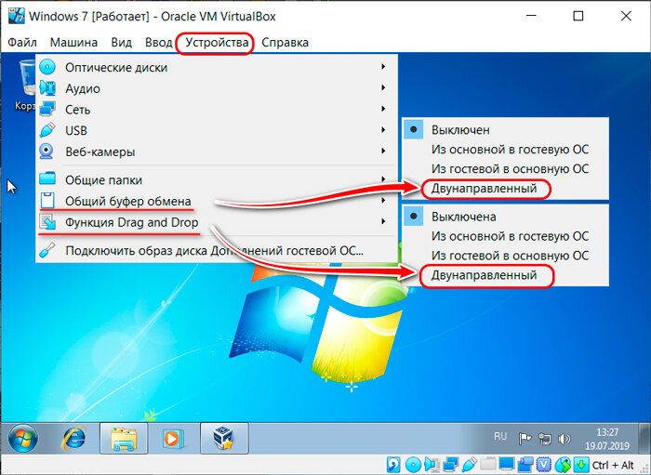
Task: Click network indicator in VirtualBox status bar
Action: tap(450, 464)
